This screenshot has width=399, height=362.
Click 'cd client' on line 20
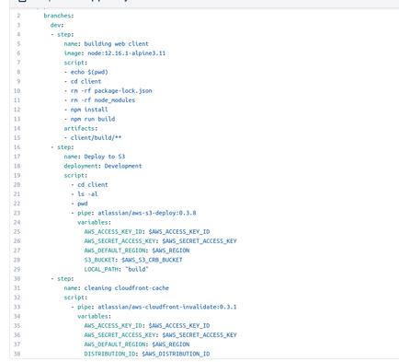coord(93,185)
